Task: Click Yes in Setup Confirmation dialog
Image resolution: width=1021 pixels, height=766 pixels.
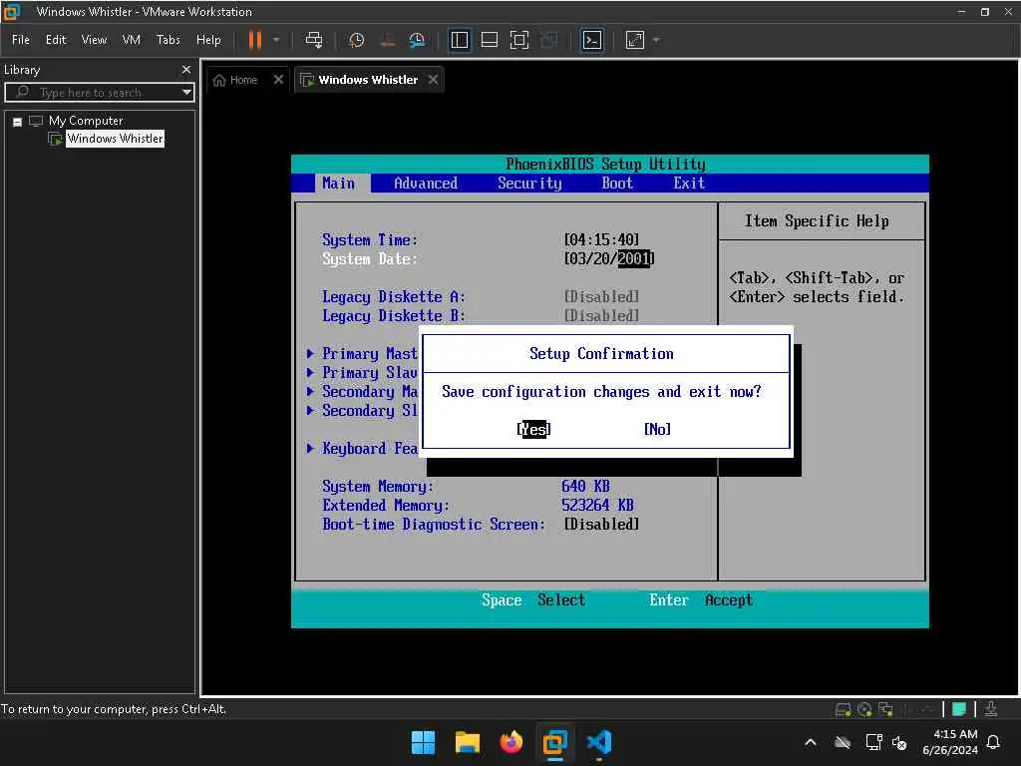Action: click(x=534, y=429)
